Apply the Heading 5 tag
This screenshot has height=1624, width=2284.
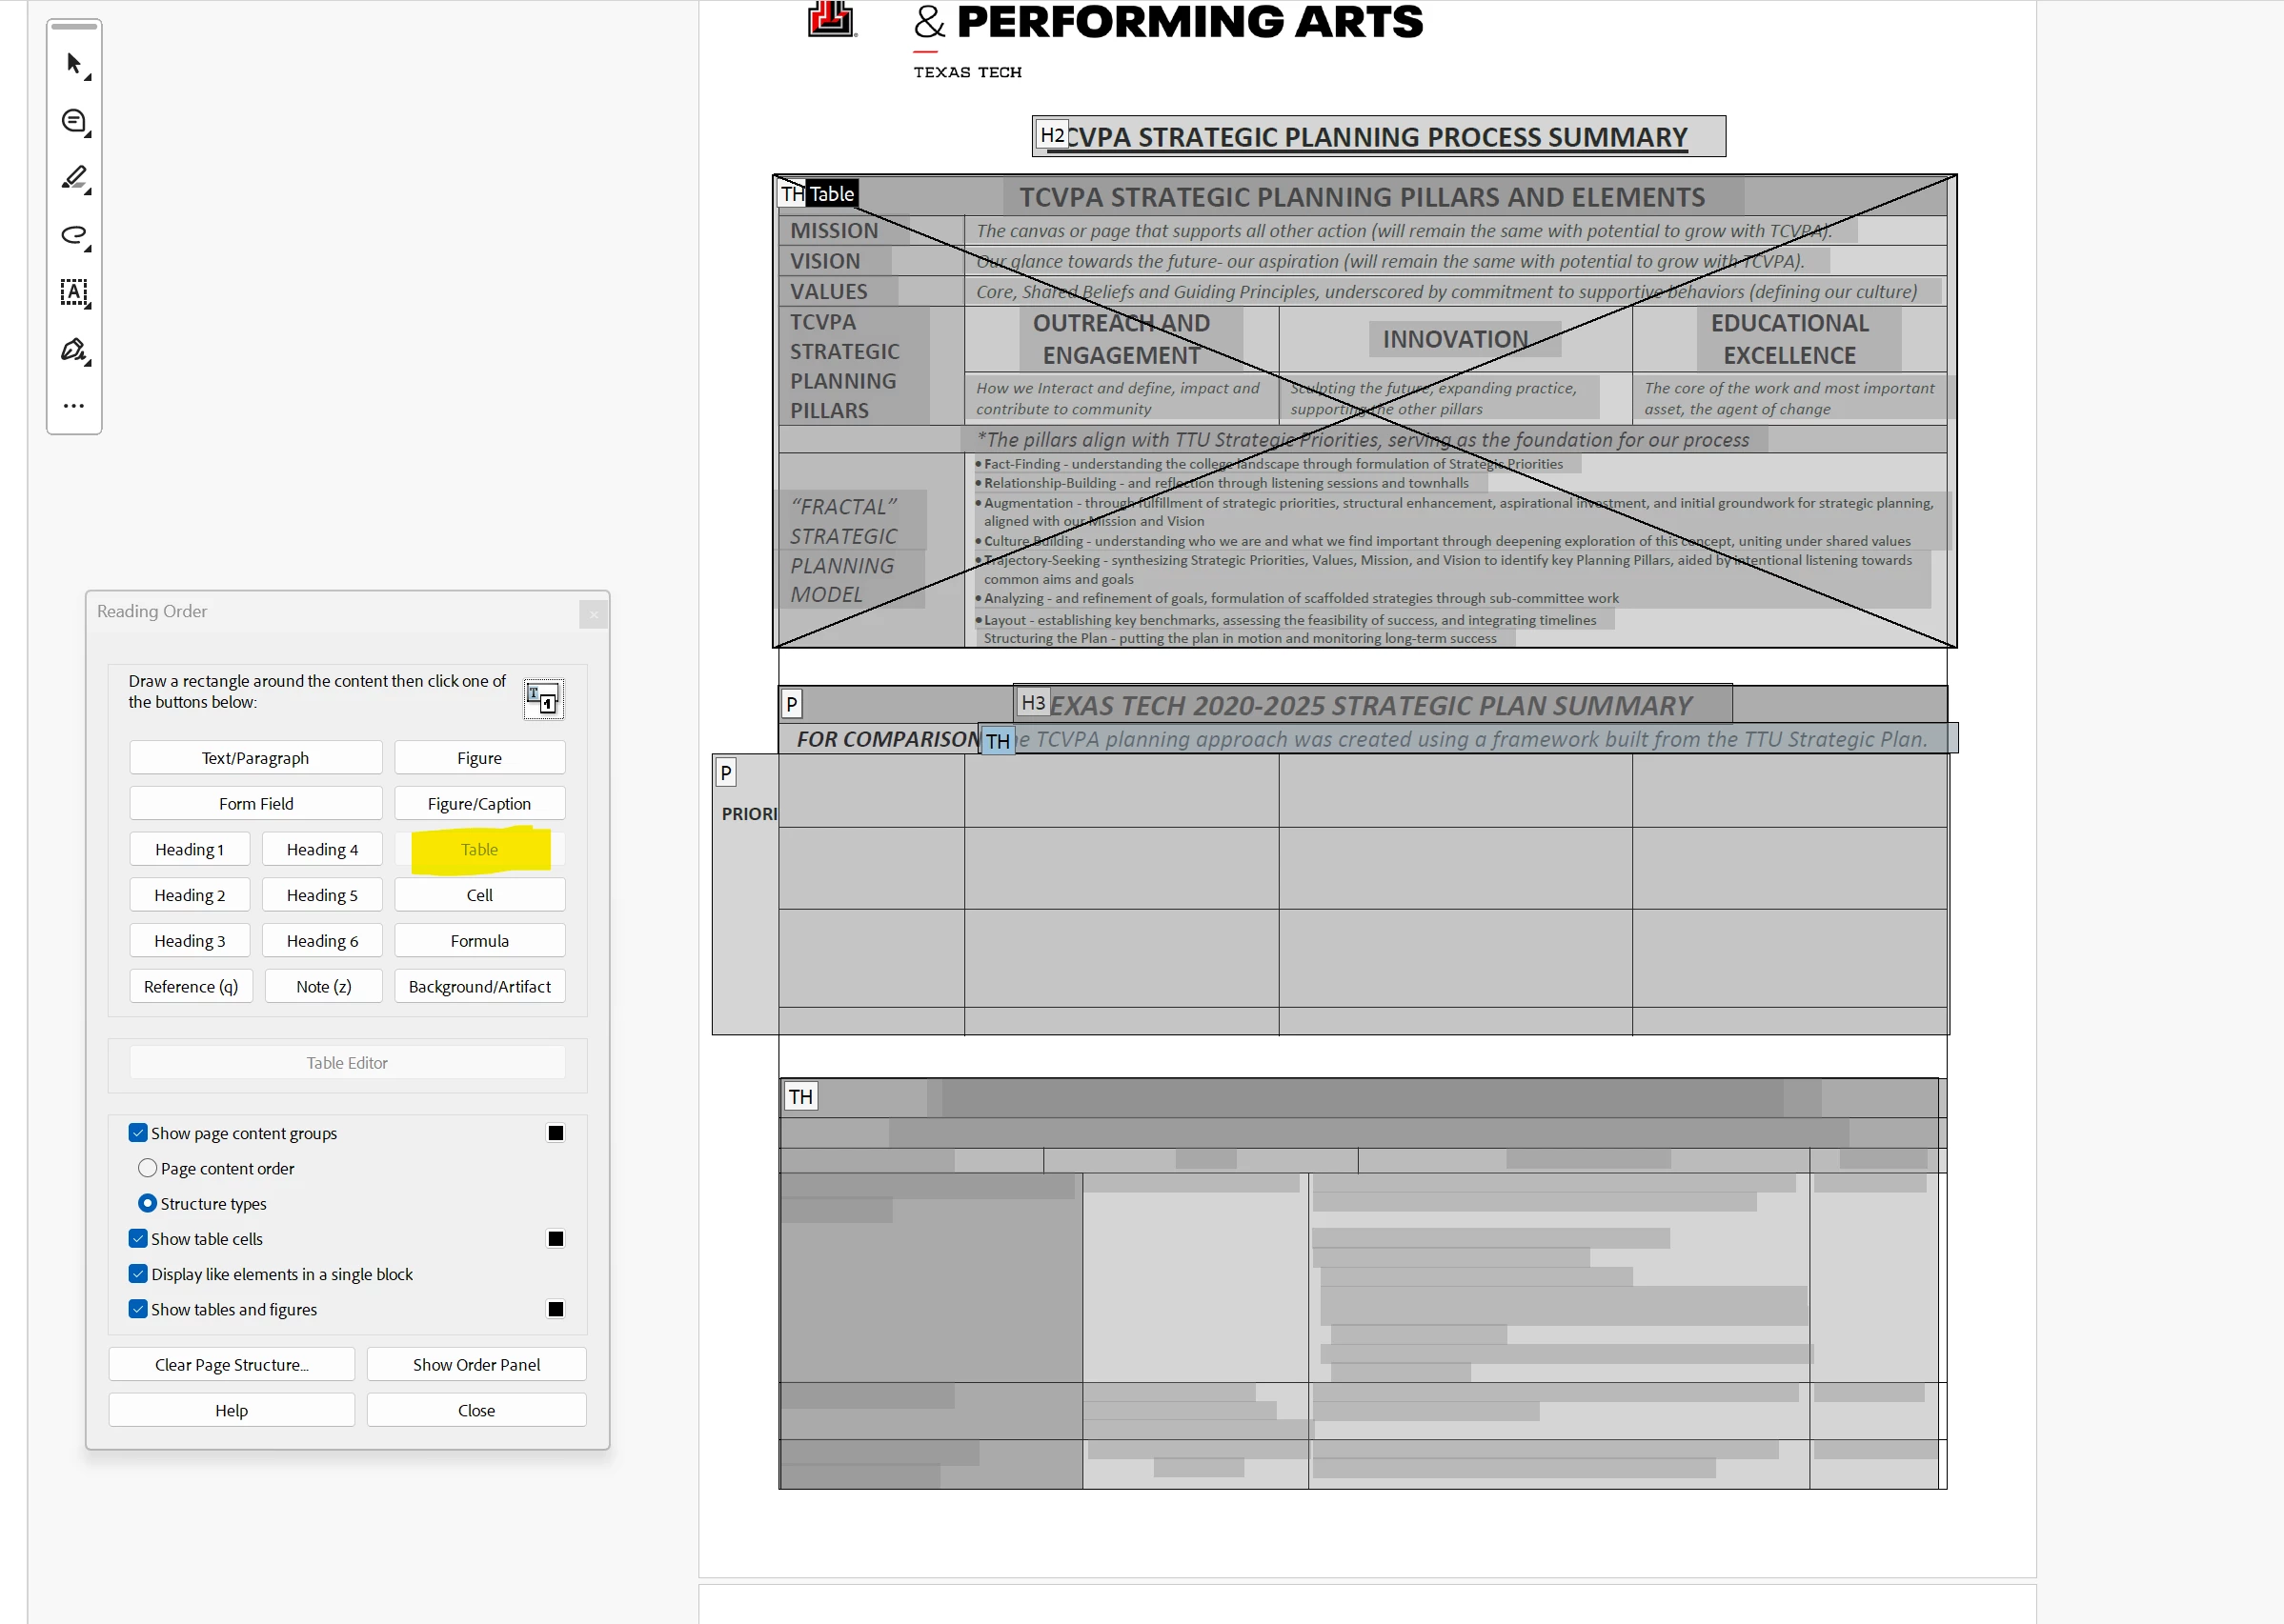click(x=322, y=895)
